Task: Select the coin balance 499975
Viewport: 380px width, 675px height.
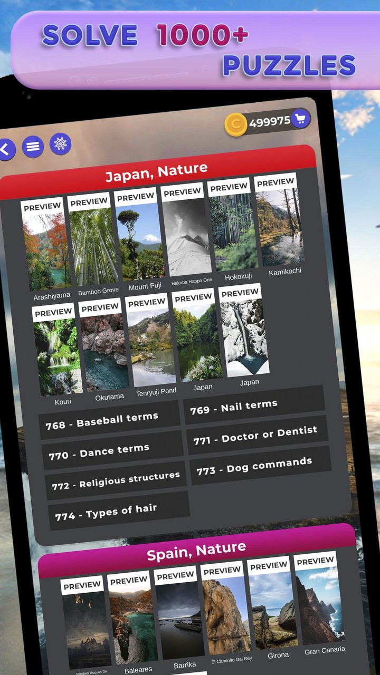Action: click(x=270, y=122)
